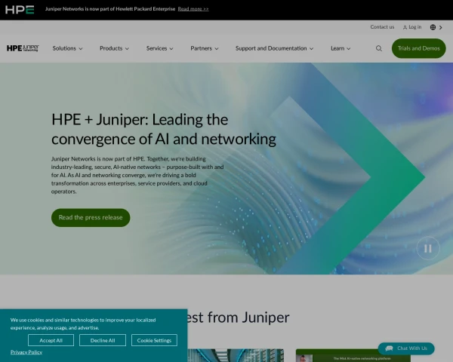Open the data center card thumbnail

pos(236,356)
